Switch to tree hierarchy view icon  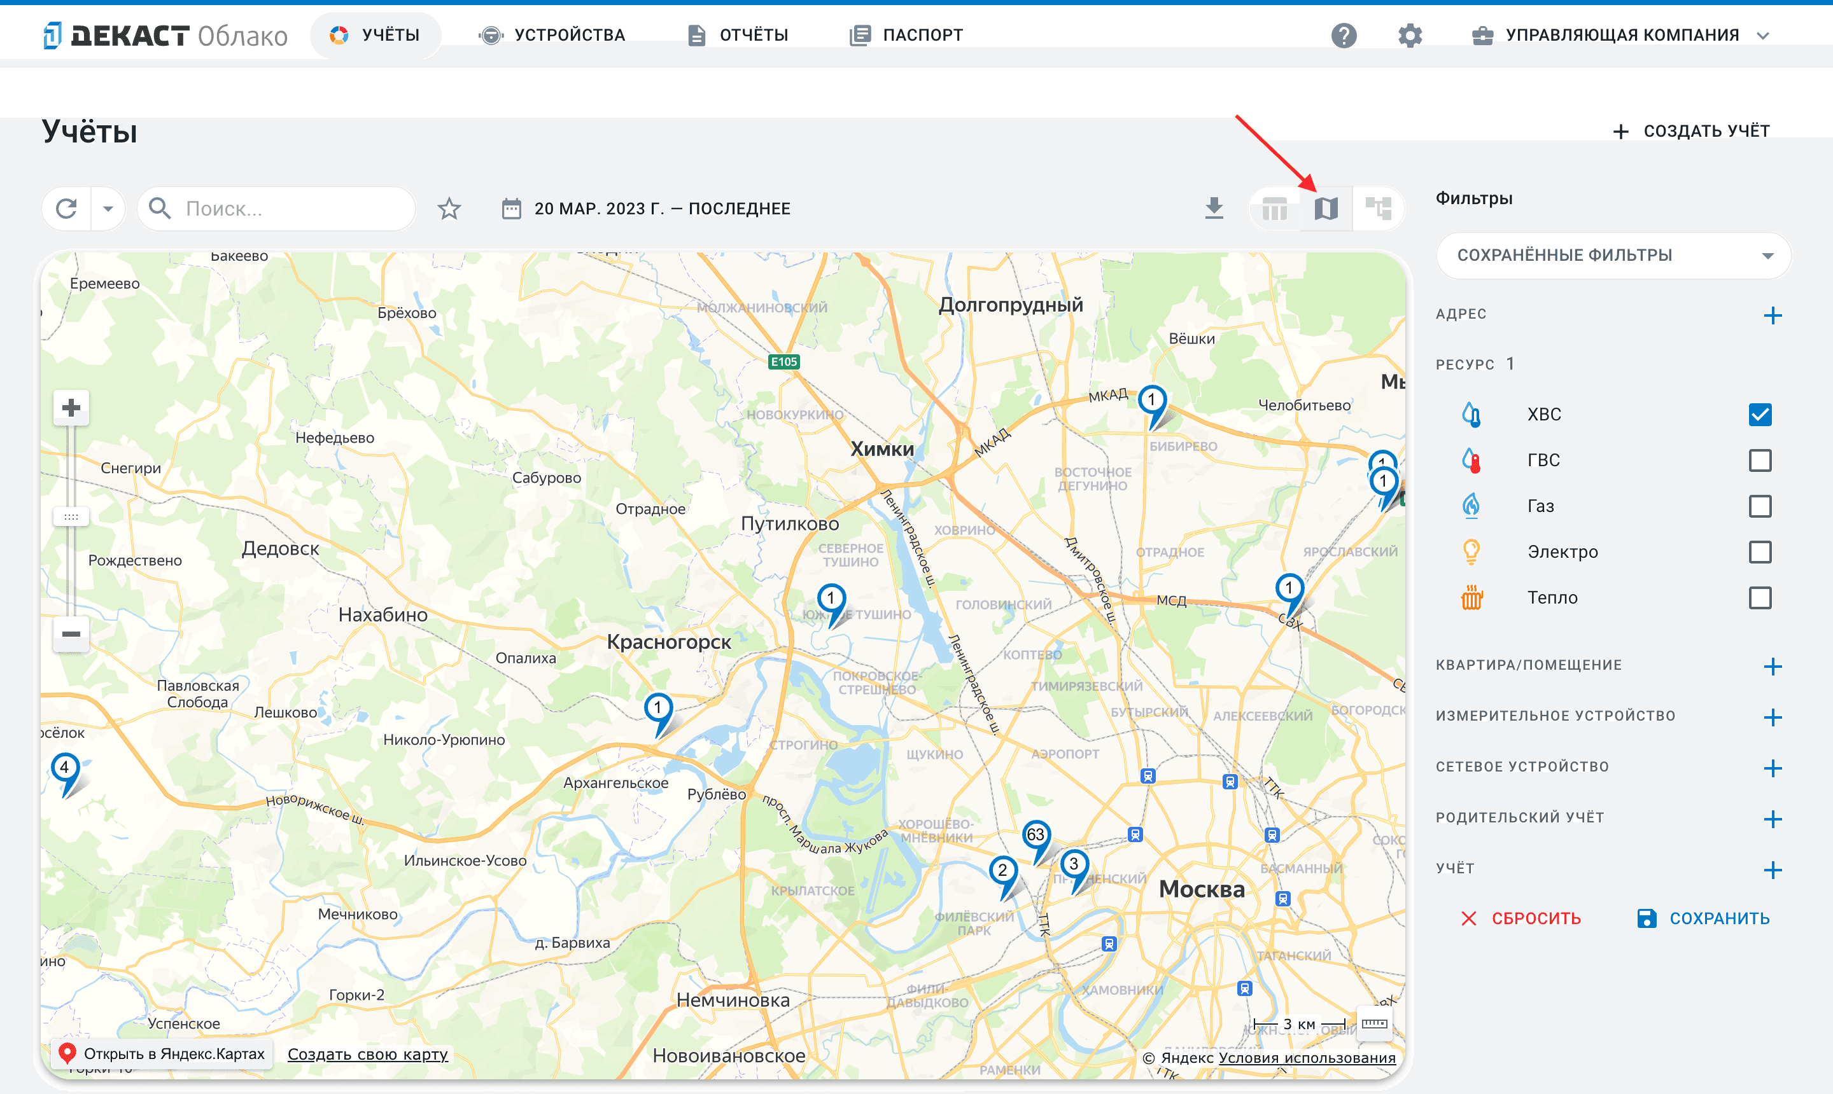[1378, 209]
